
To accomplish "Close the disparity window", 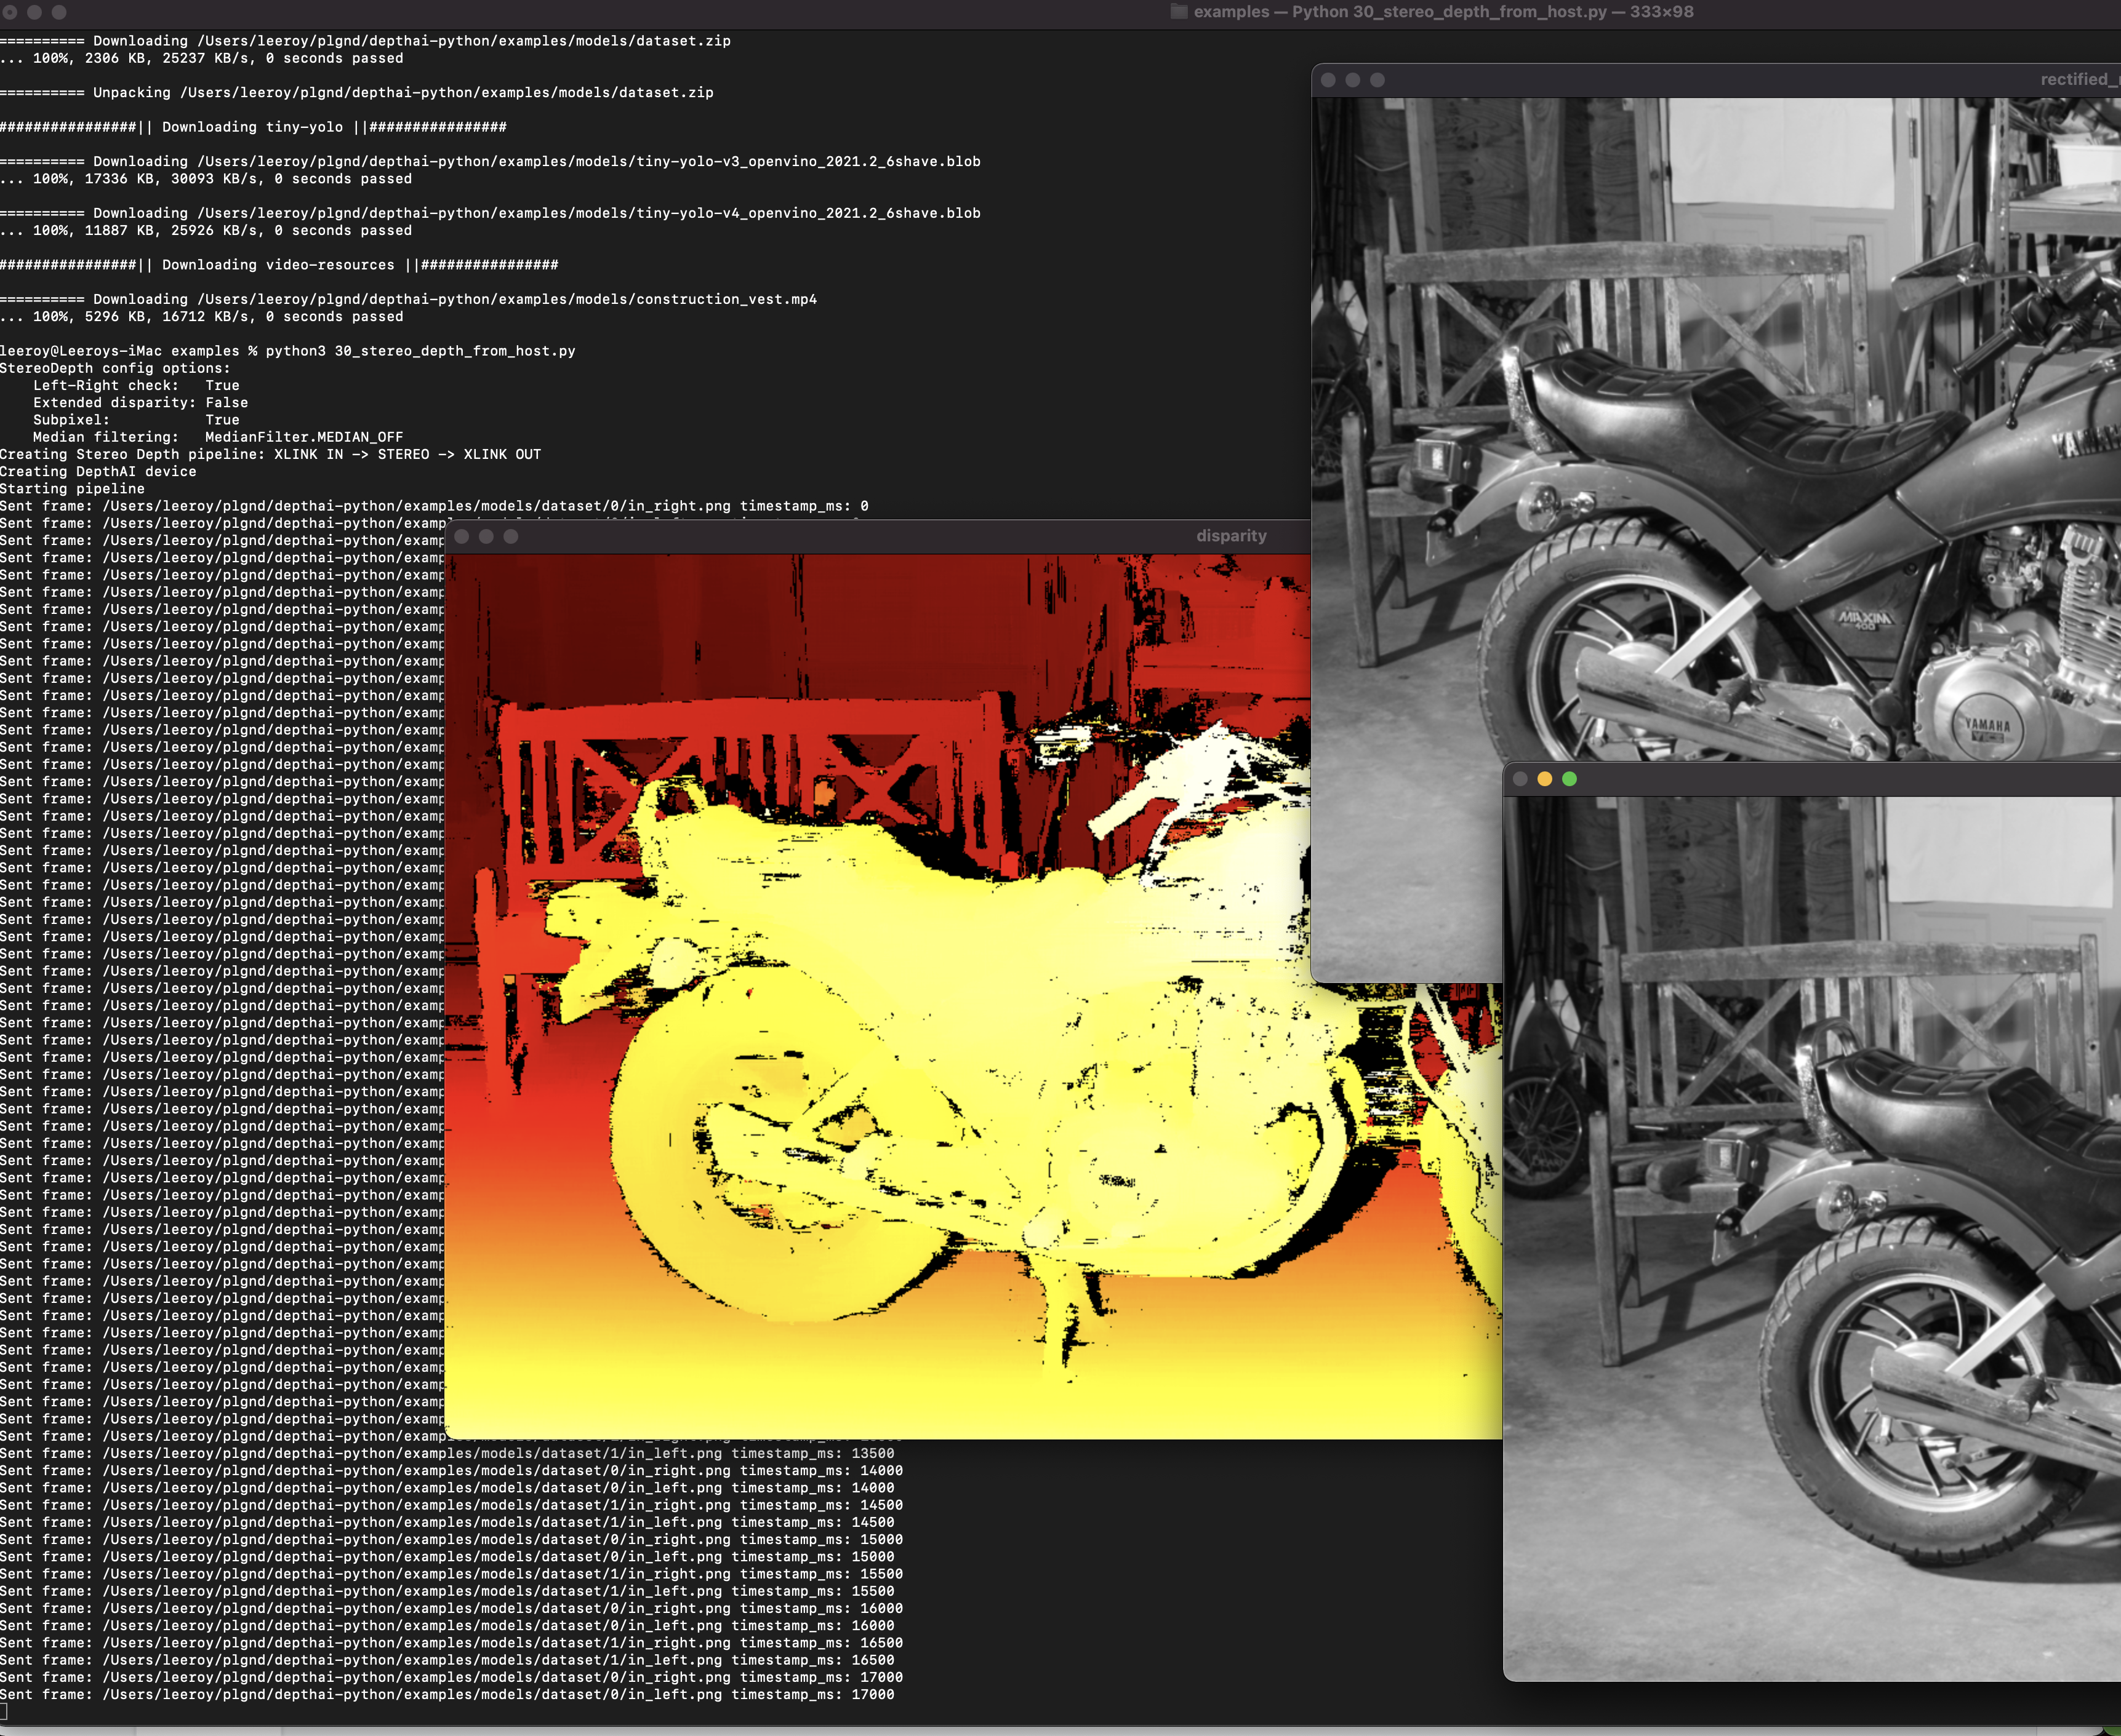I will click(461, 536).
